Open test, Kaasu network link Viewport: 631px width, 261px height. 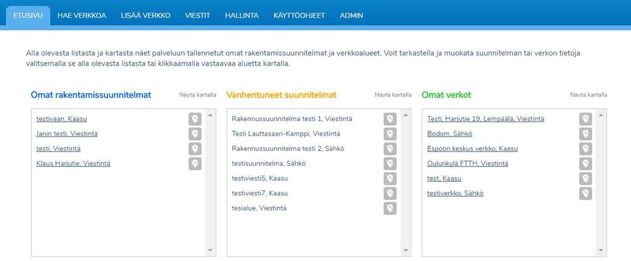pos(444,179)
